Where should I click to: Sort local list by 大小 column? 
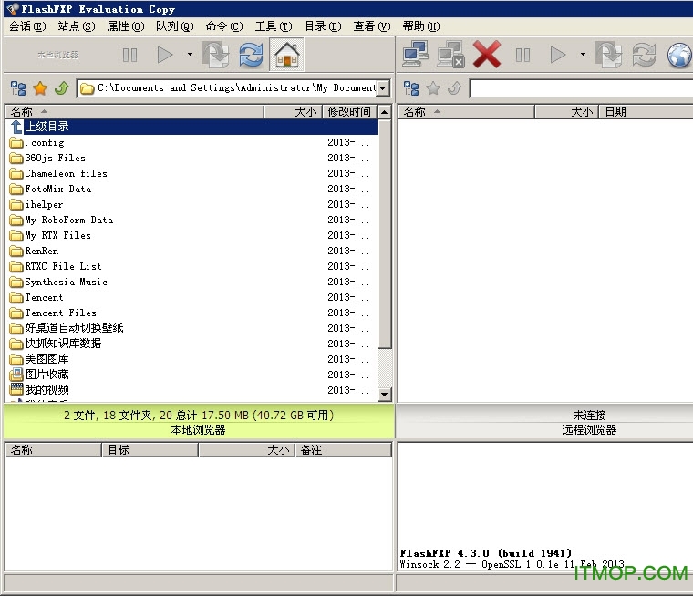click(294, 112)
